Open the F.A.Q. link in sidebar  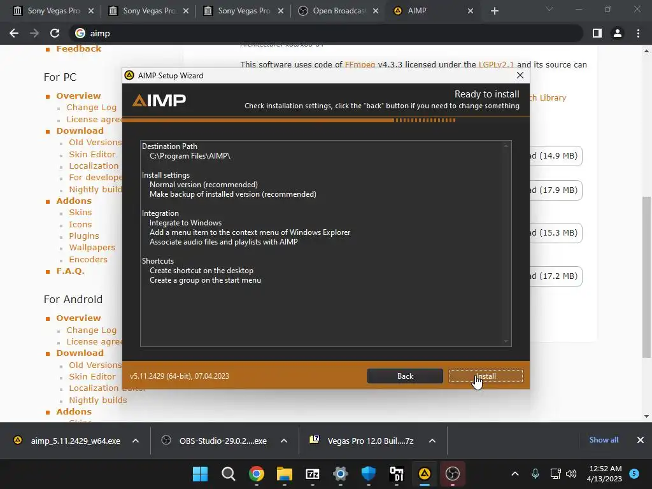click(x=70, y=271)
